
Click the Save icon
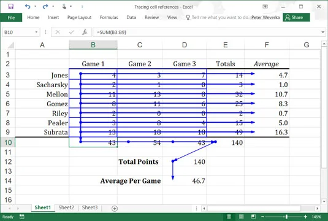10,7
